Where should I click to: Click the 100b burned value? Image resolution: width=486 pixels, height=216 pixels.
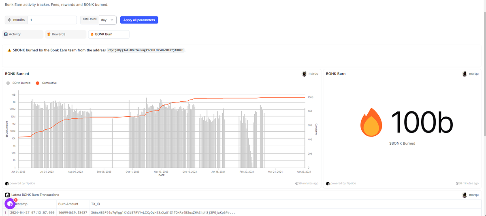422,122
